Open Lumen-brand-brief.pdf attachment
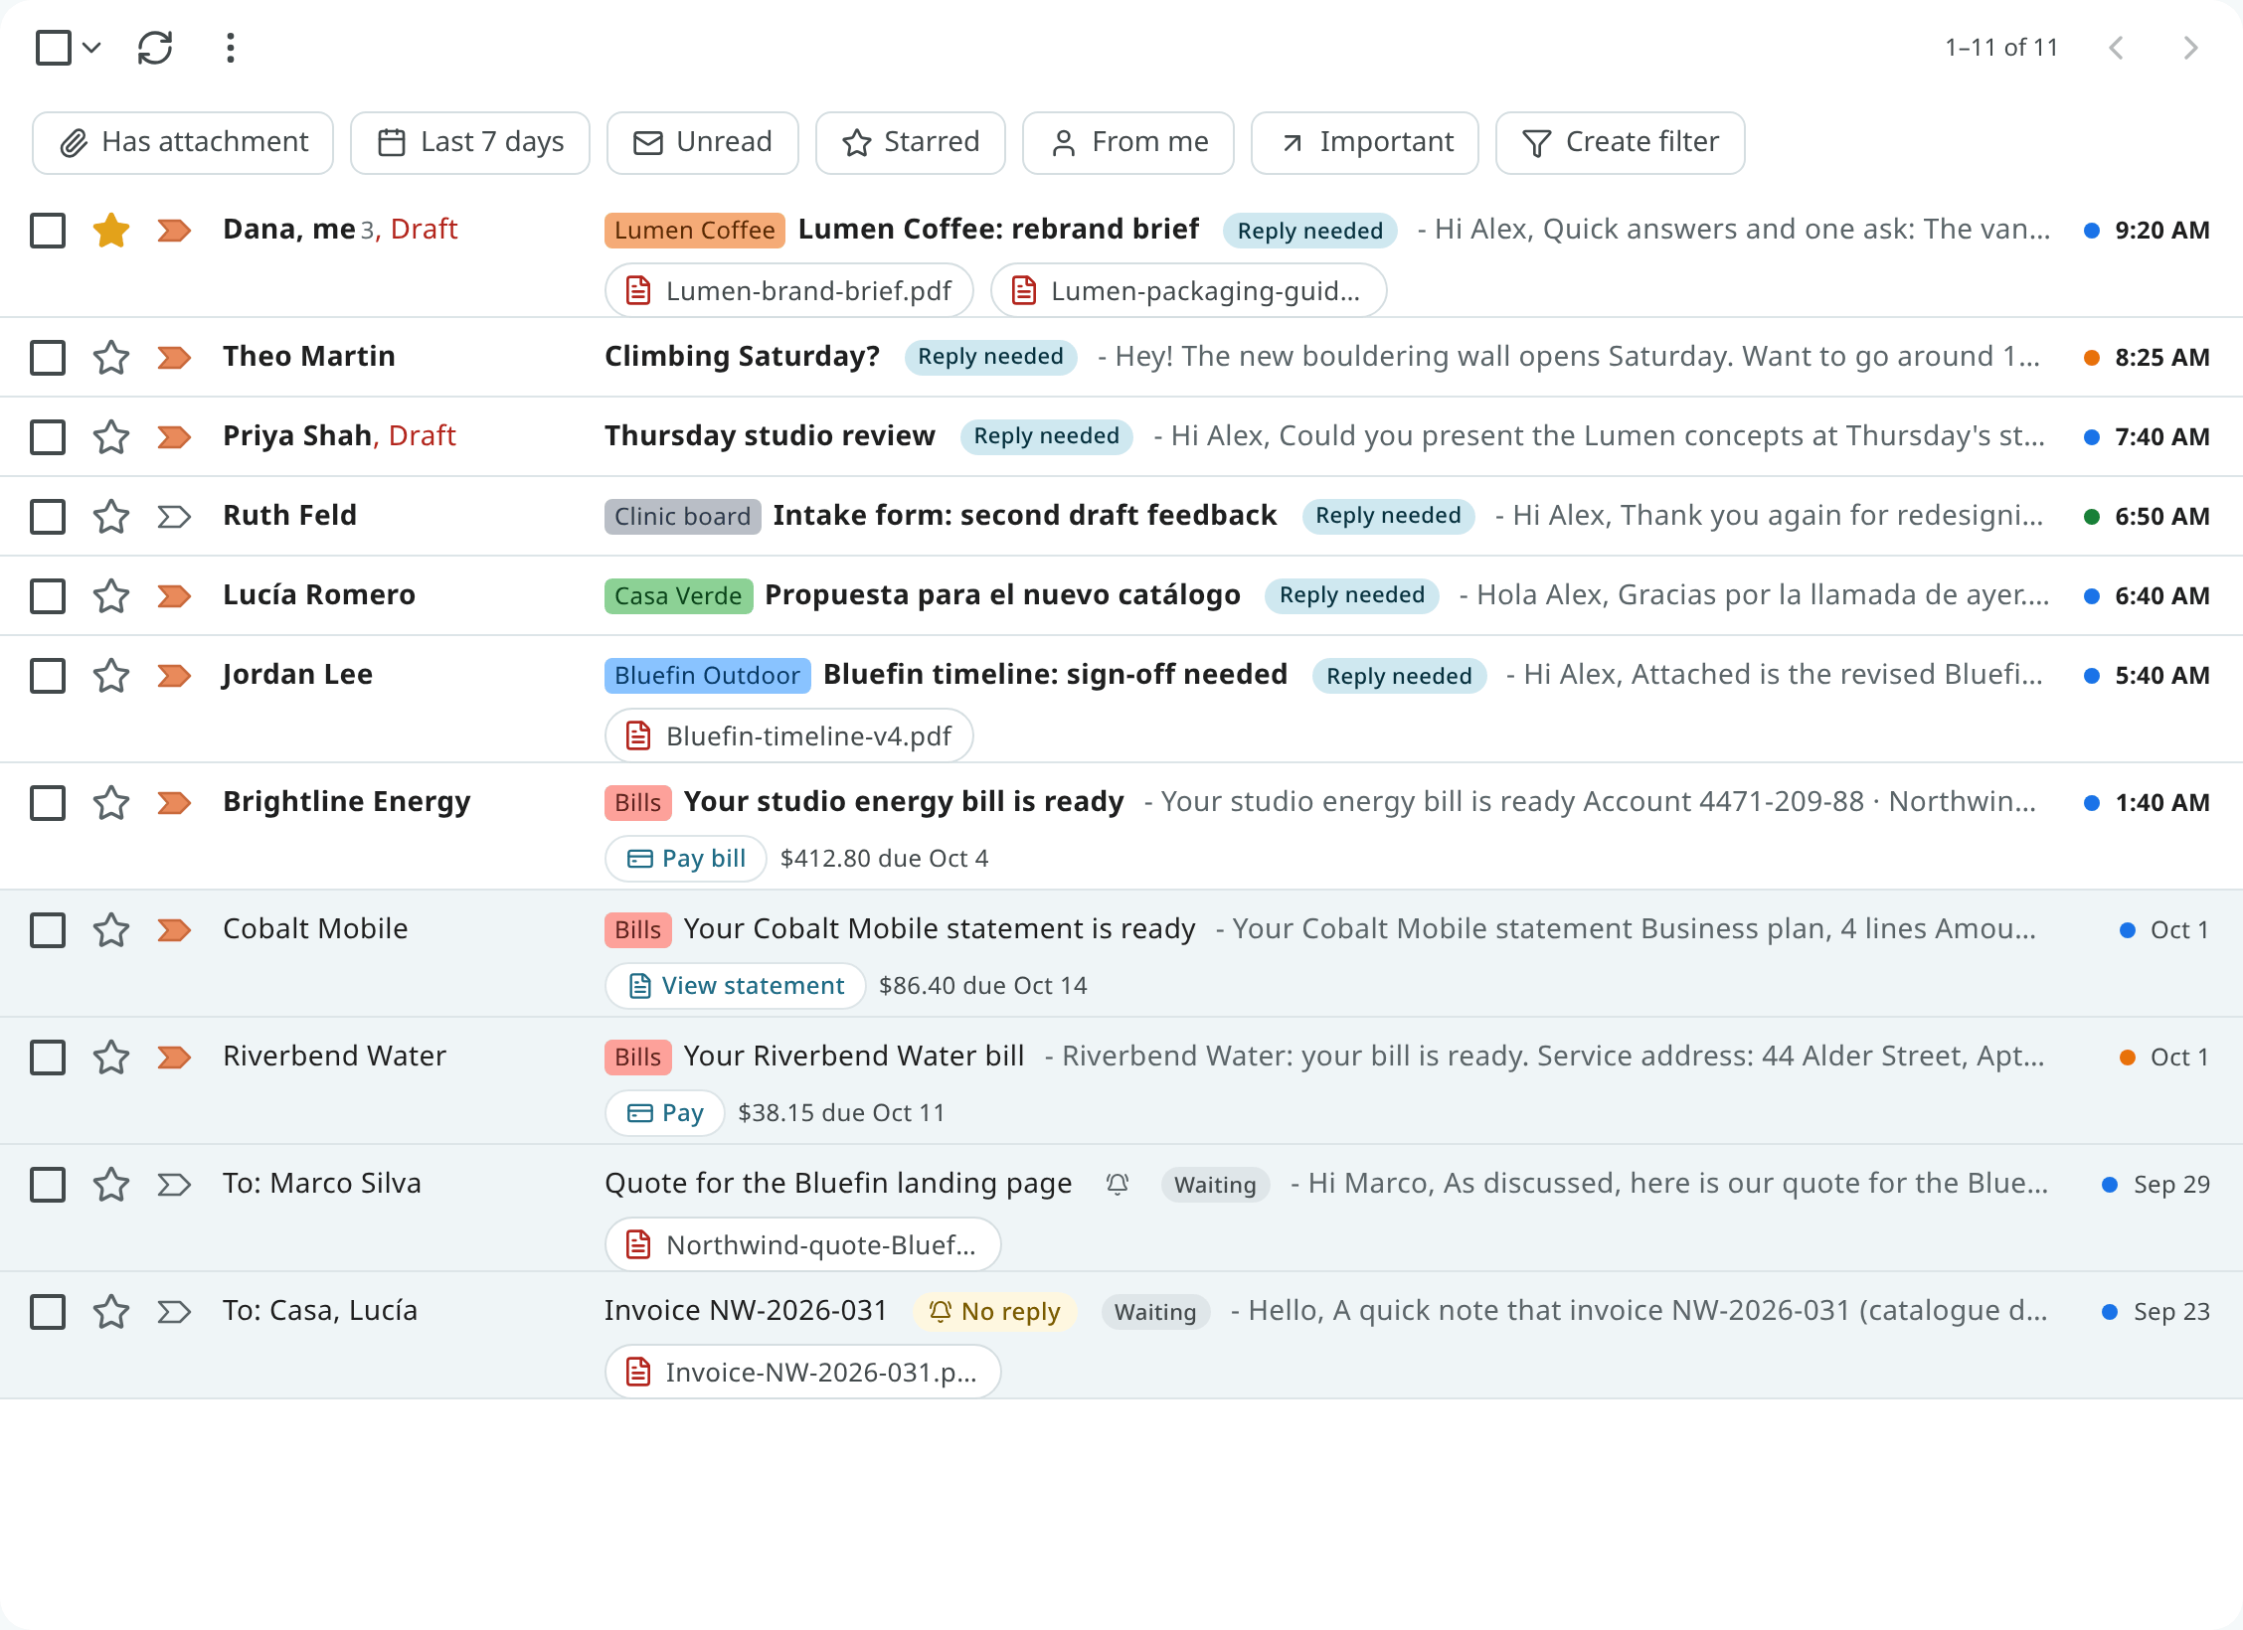Screen dimensions: 2243x1630 [789, 290]
